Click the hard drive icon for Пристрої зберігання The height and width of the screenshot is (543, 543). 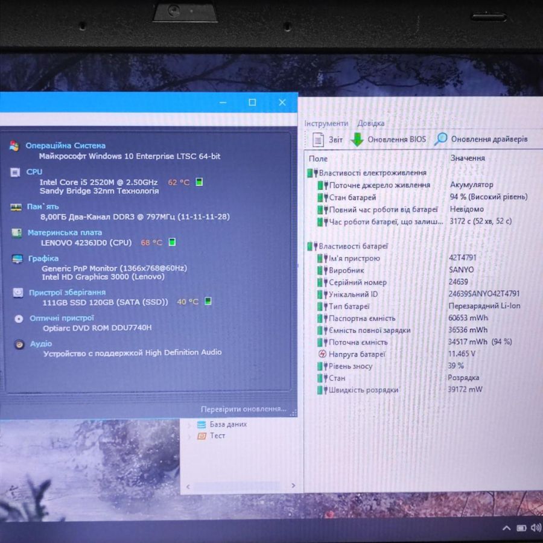coord(18,293)
